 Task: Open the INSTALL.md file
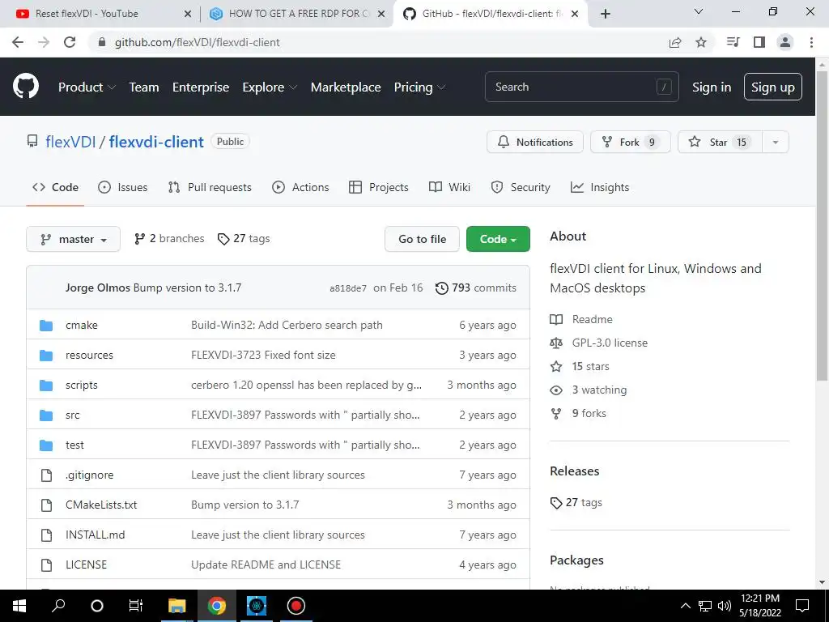(x=96, y=535)
